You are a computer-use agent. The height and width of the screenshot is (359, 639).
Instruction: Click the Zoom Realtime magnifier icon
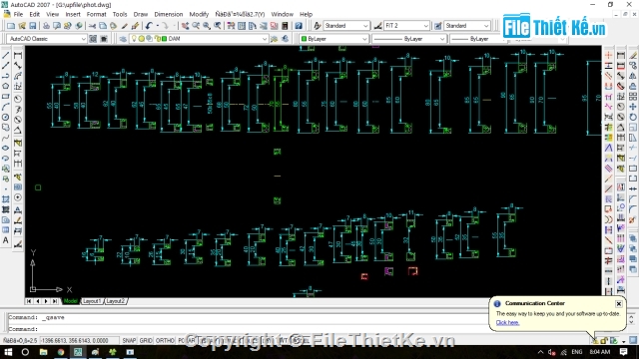[196, 26]
